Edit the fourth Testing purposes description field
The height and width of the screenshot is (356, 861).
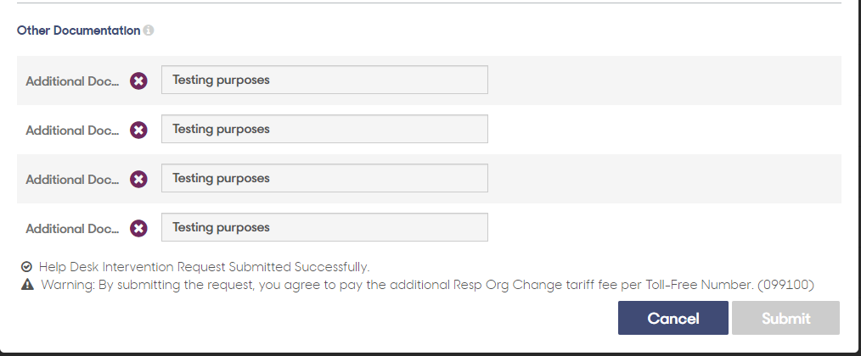[324, 227]
